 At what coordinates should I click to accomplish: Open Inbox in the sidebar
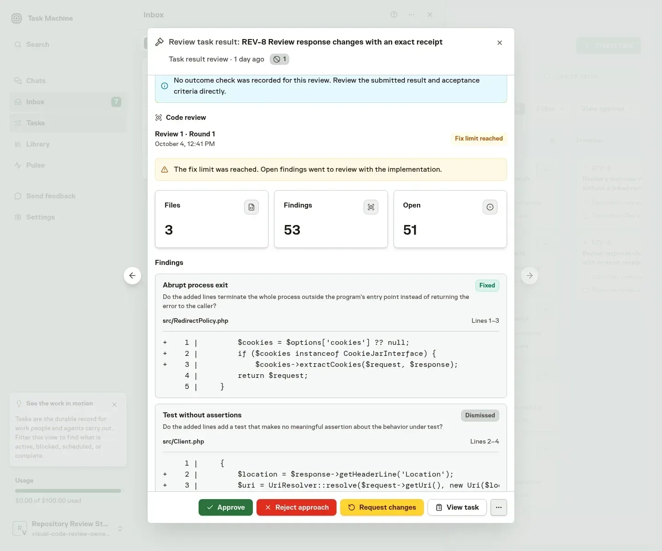[x=68, y=102]
